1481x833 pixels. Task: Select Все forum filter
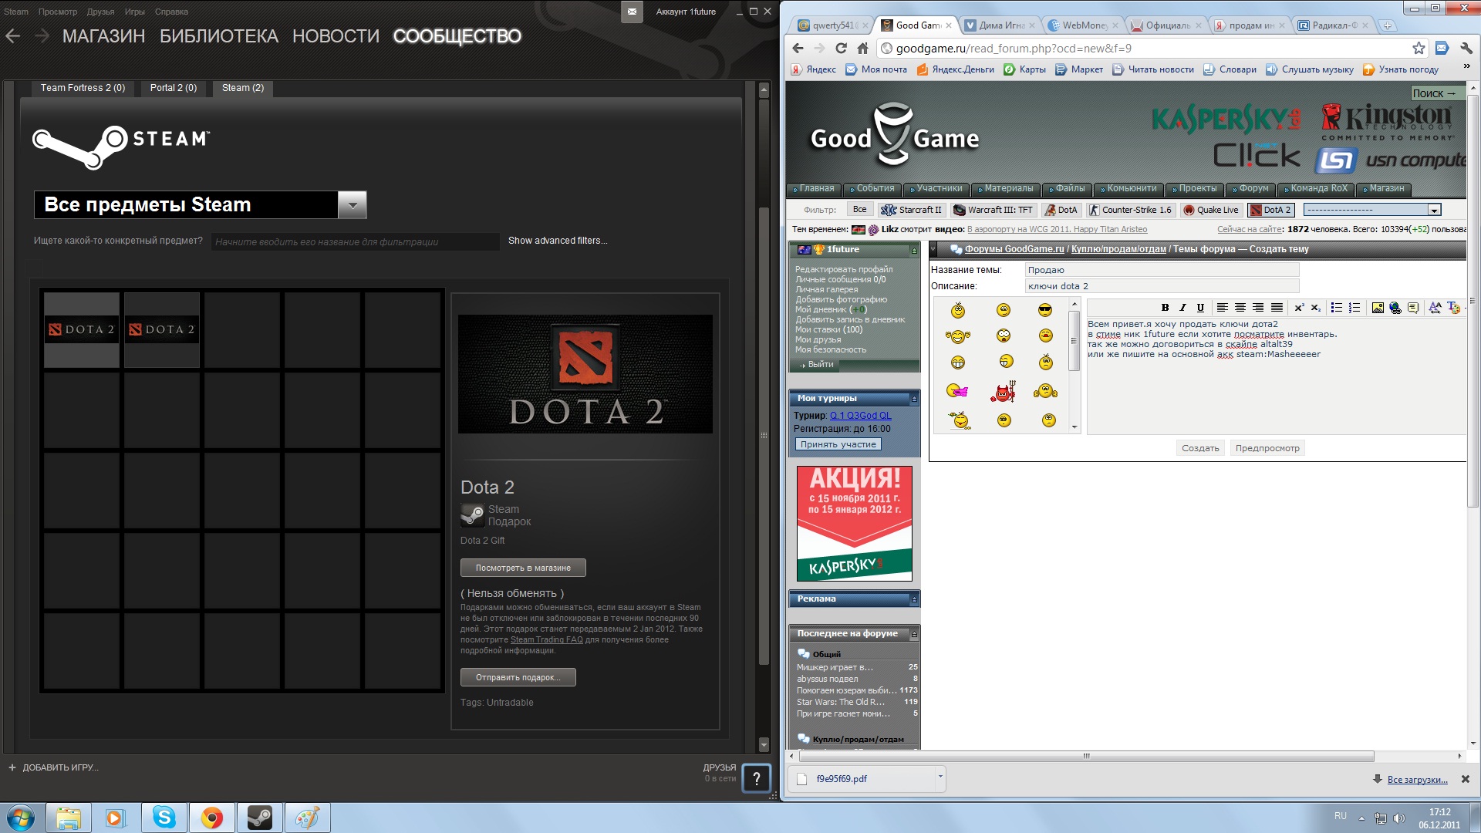[x=859, y=210]
